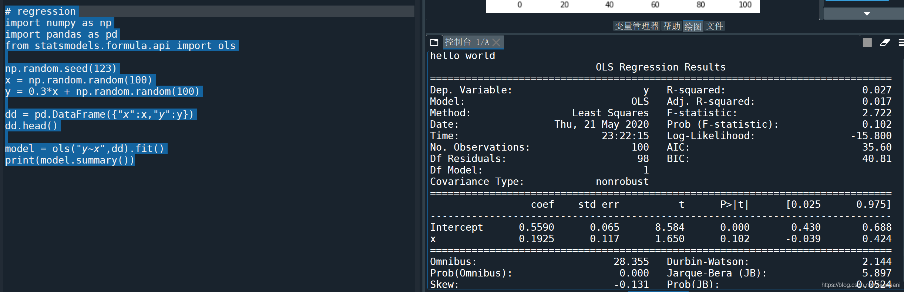Click the 'Df Model:' label

[x=456, y=170]
